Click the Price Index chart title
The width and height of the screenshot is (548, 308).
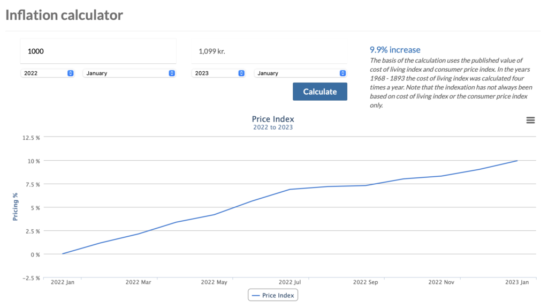273,119
